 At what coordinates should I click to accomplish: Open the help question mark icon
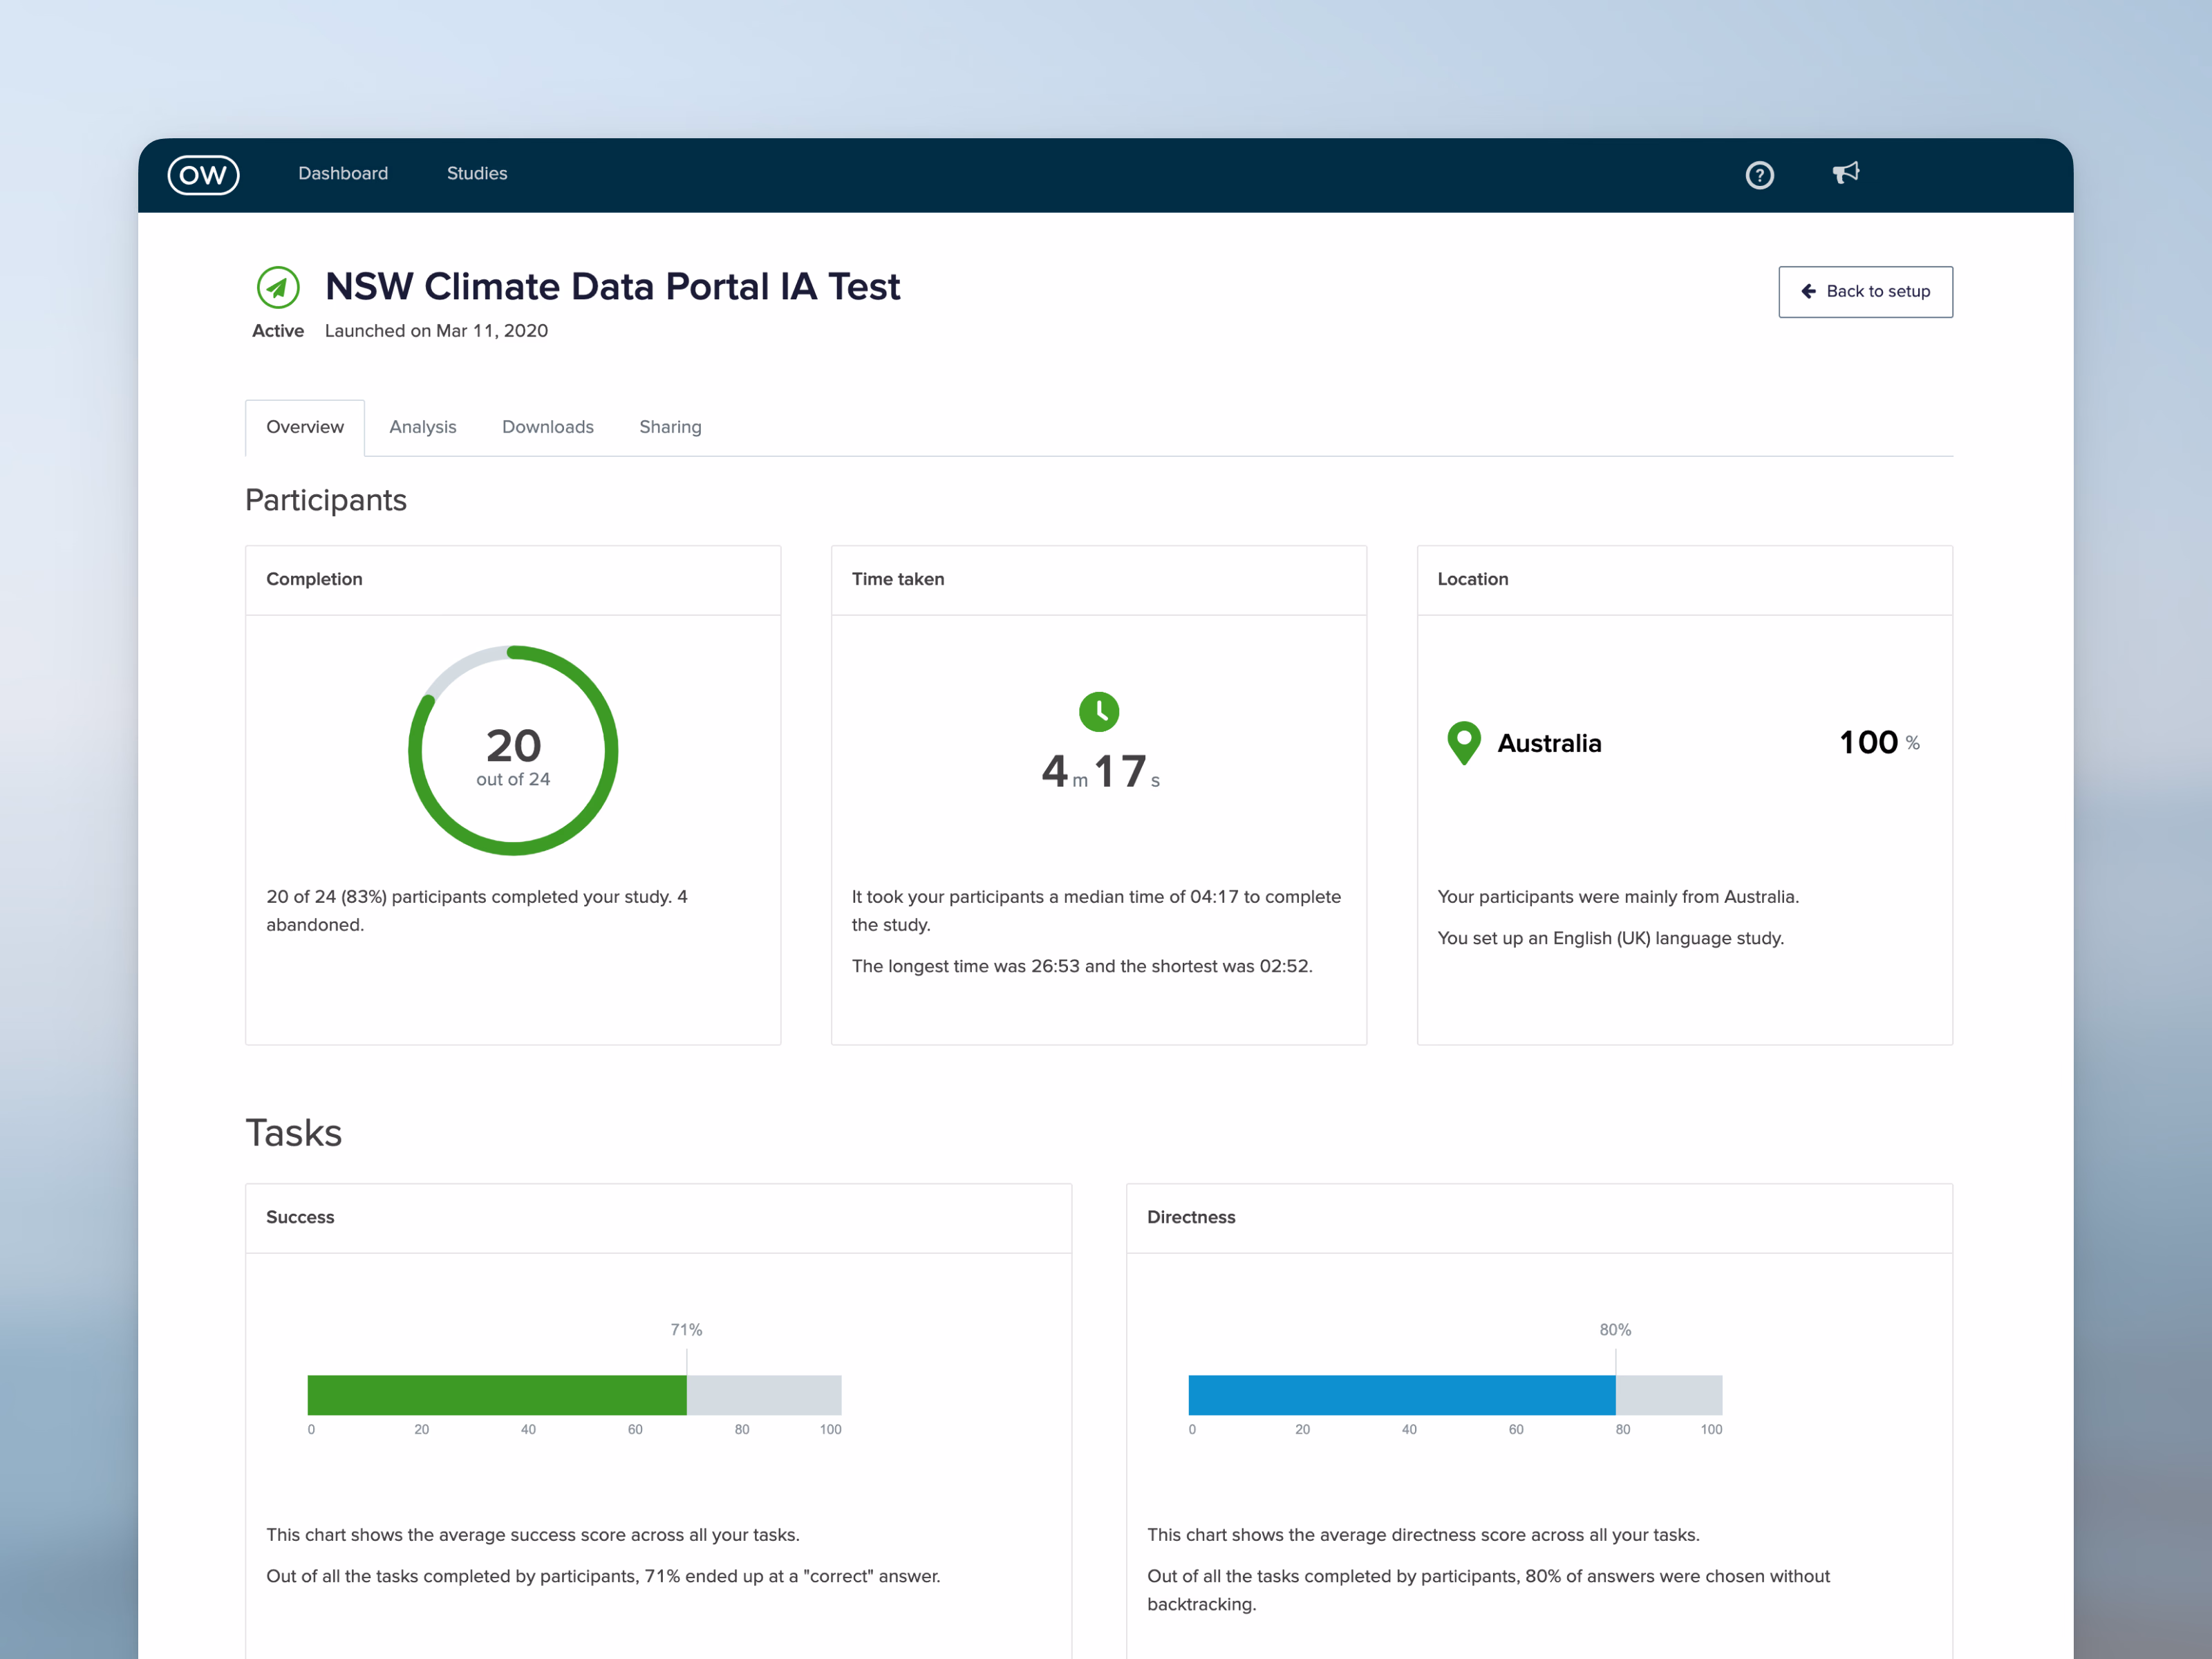tap(1759, 175)
